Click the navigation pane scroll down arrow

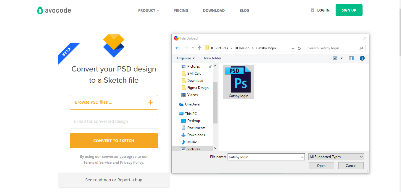point(215,148)
